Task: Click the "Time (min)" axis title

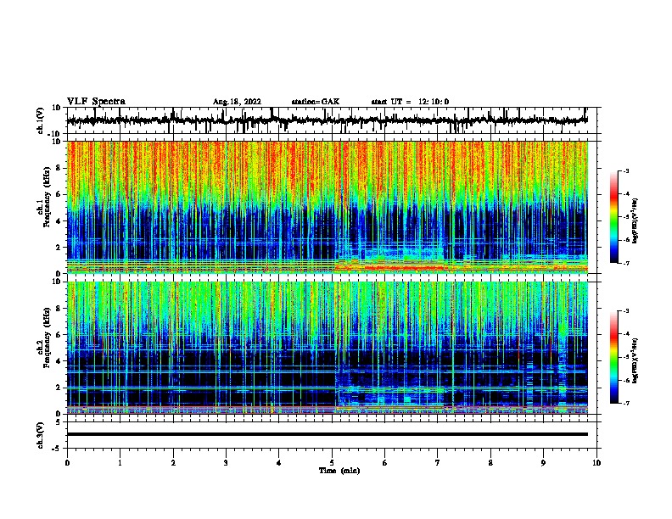Action: (x=339, y=470)
